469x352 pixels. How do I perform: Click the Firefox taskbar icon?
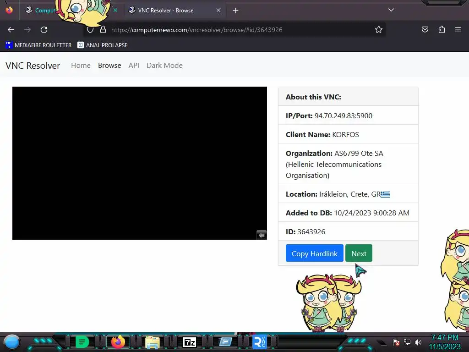118,342
